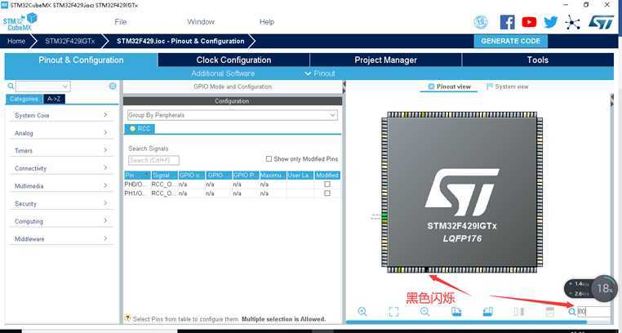
Task: Zoom out of the pinout chip view
Action: pos(424,312)
